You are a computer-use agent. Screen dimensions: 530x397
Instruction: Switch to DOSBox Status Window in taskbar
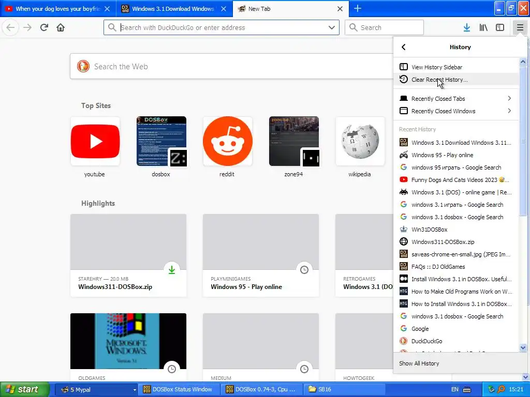click(178, 390)
